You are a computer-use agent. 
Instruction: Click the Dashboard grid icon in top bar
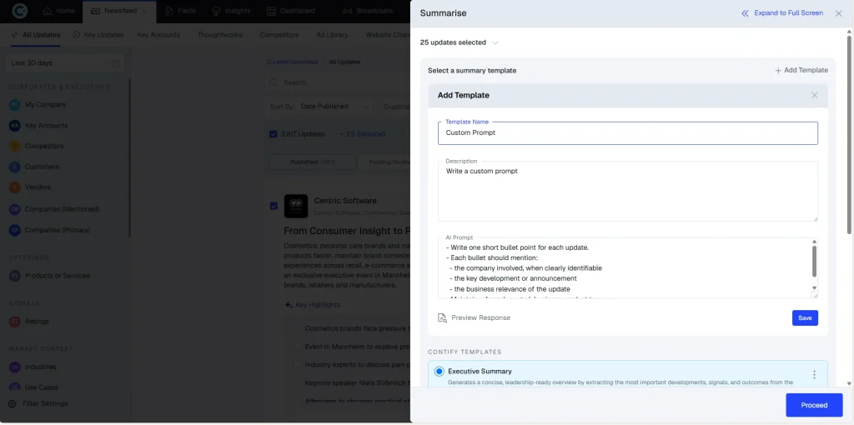coord(271,11)
